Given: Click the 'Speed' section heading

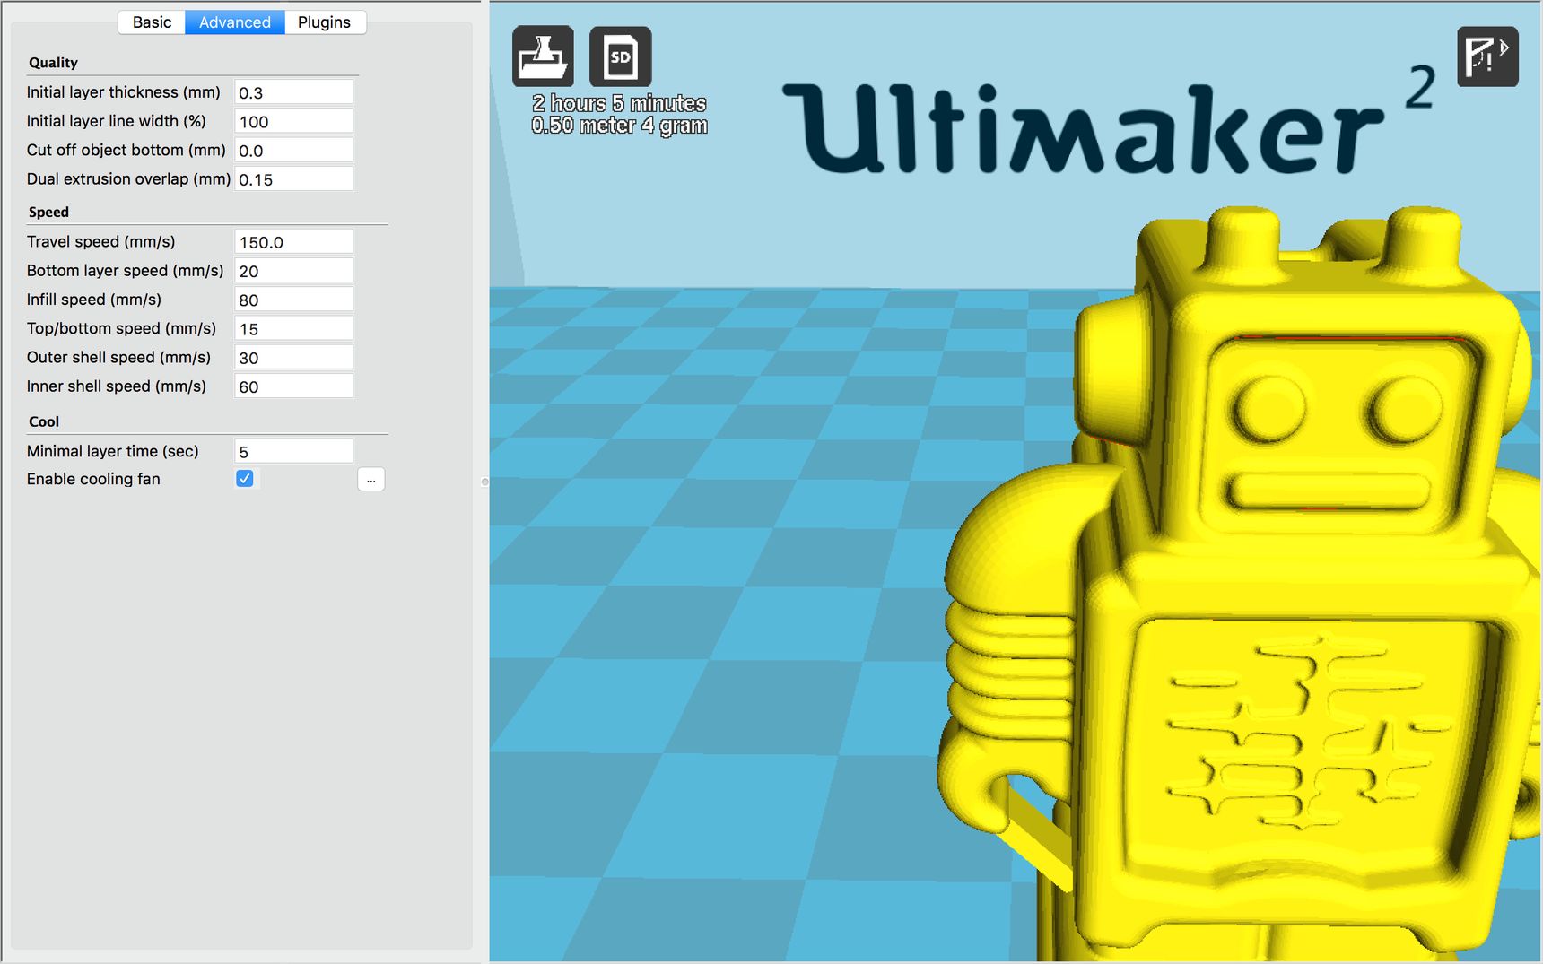Looking at the screenshot, I should pos(48,213).
